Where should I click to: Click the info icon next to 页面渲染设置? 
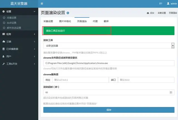68,13
